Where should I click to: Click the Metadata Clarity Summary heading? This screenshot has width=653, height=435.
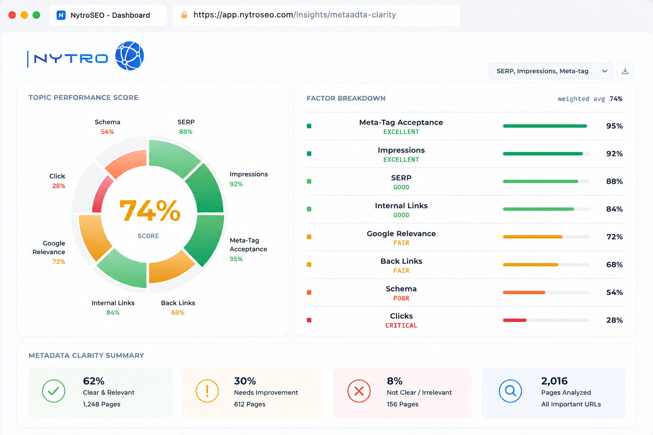(86, 356)
